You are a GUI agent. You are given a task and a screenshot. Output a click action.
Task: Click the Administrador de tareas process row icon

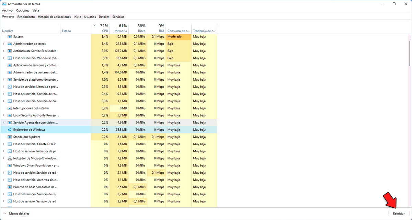coord(10,44)
